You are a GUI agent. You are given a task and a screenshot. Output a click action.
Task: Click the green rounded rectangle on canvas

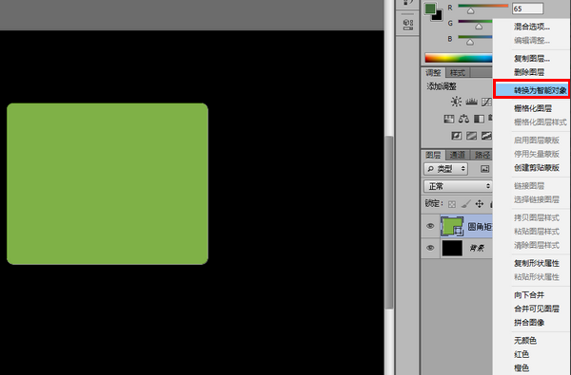[x=108, y=183]
